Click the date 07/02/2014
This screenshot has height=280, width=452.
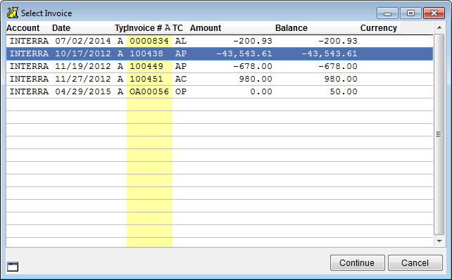click(x=83, y=41)
